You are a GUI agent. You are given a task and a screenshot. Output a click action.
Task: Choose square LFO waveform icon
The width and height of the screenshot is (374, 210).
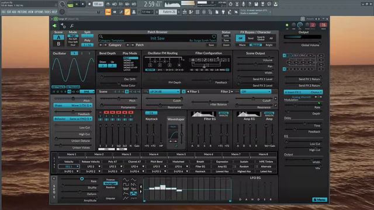(x=126, y=184)
